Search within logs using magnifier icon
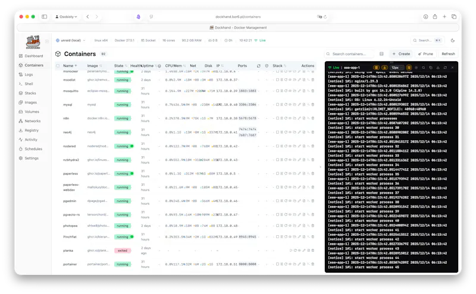476x294 pixels. click(424, 68)
